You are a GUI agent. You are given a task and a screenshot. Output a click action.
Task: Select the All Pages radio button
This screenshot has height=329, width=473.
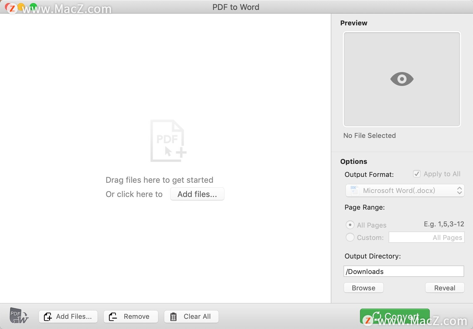pyautogui.click(x=350, y=225)
